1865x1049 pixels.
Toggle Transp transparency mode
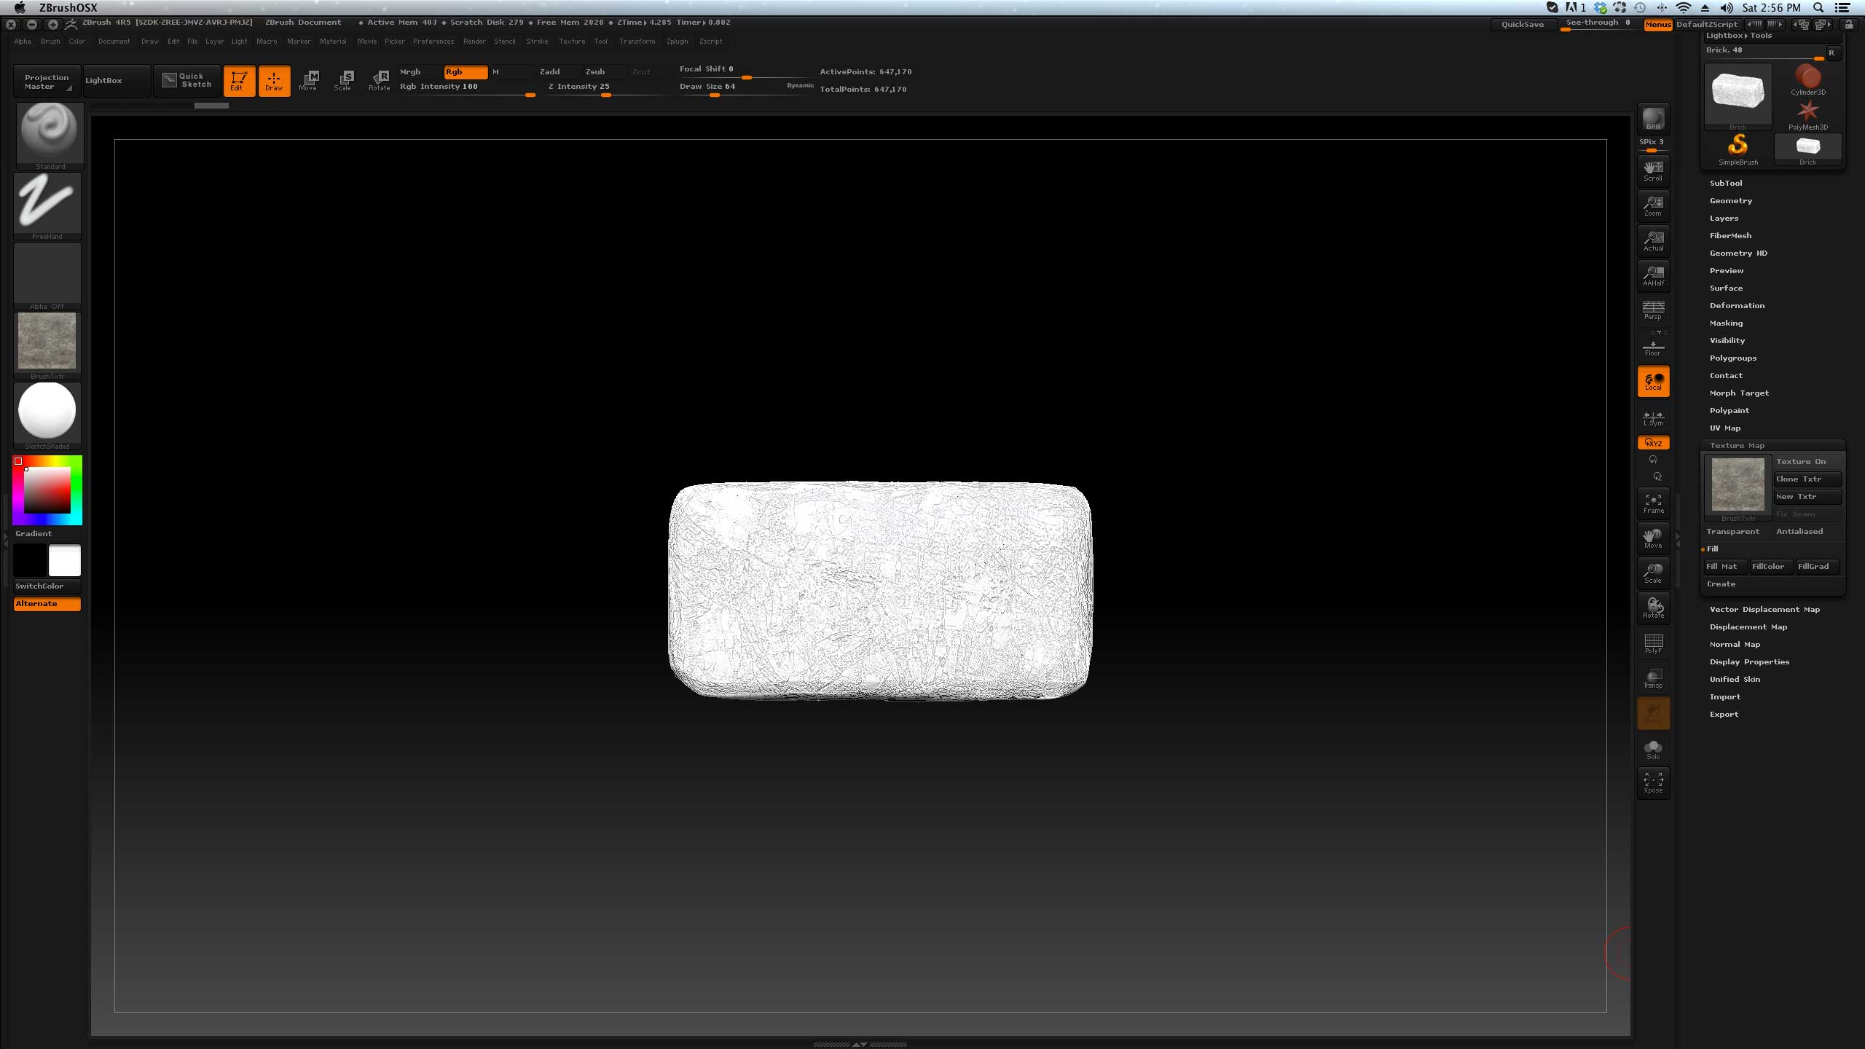[1653, 678]
